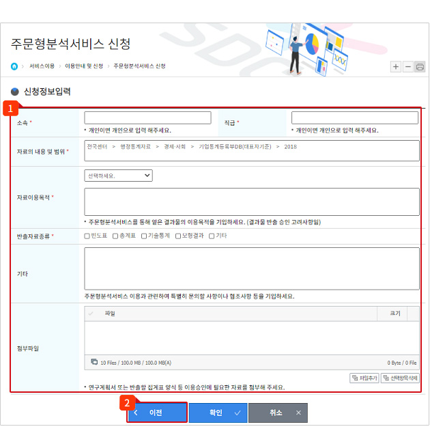Viewport: 430px width, 444px height.
Task: Open the 선택하세요 purpose dropdown
Action: click(119, 176)
